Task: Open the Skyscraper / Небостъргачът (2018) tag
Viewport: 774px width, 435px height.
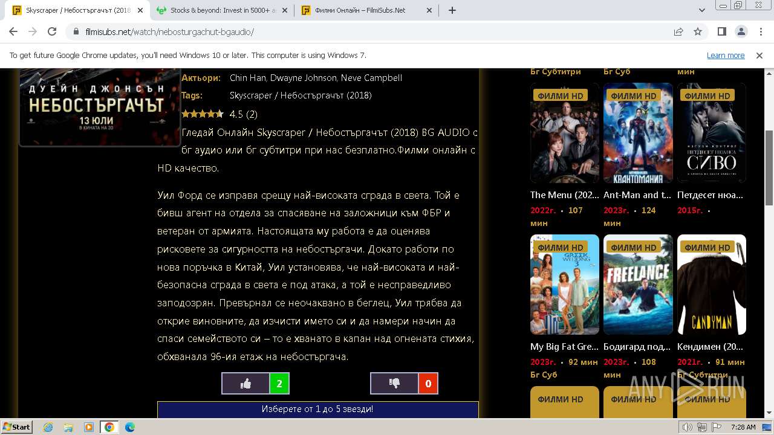Action: coord(301,95)
